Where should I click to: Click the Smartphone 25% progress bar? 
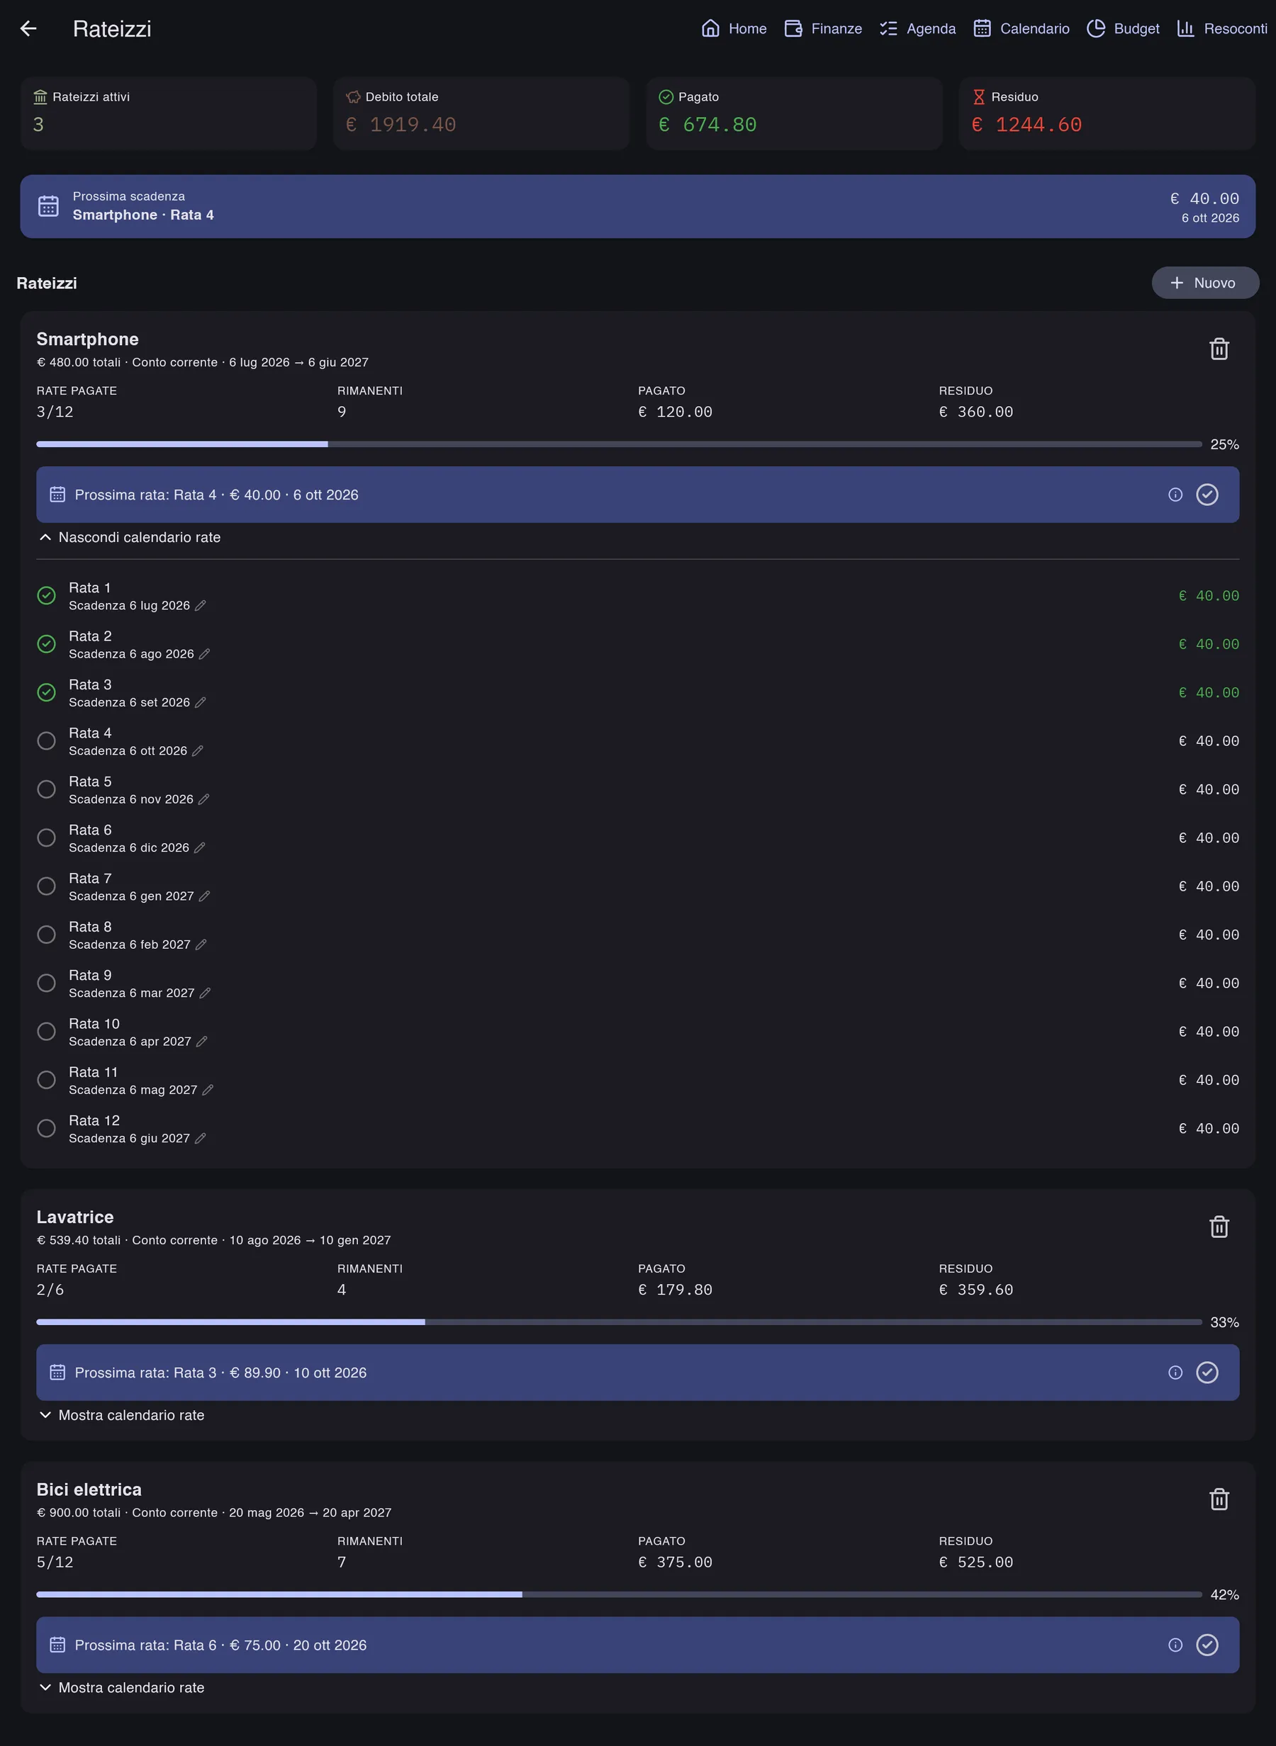pyautogui.click(x=619, y=444)
